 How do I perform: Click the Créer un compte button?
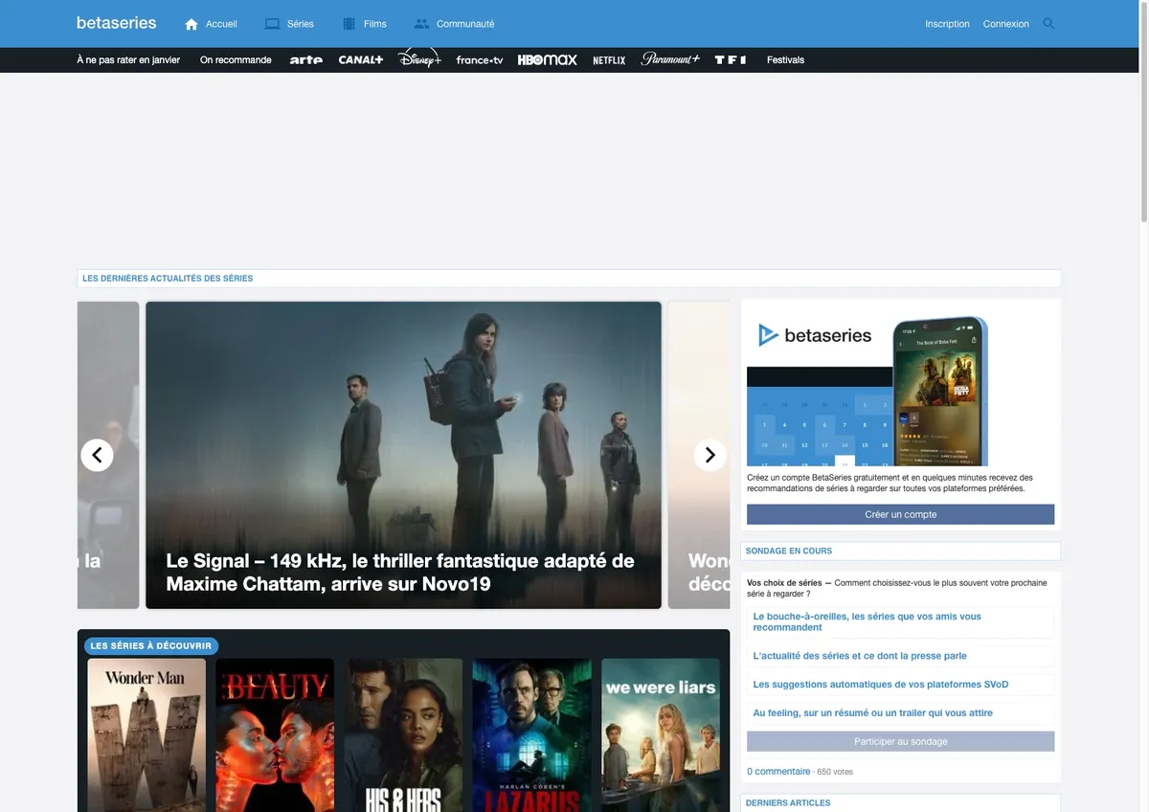[900, 514]
